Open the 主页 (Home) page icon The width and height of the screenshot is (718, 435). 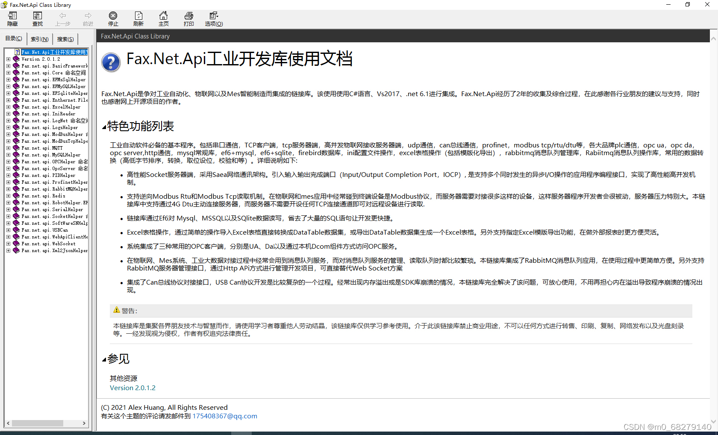tap(163, 19)
